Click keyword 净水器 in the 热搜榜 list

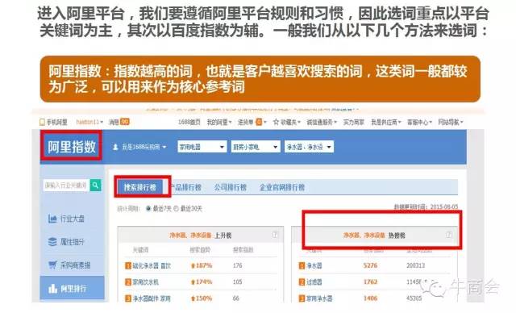(314, 265)
